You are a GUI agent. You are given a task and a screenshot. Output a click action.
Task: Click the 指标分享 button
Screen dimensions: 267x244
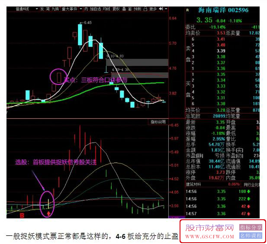[251, 227]
